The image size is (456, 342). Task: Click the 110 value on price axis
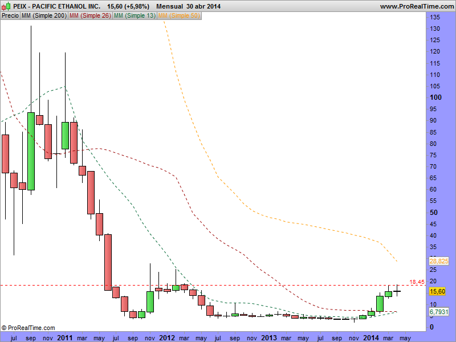435,75
